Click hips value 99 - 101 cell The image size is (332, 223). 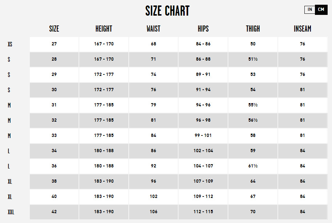click(x=203, y=135)
